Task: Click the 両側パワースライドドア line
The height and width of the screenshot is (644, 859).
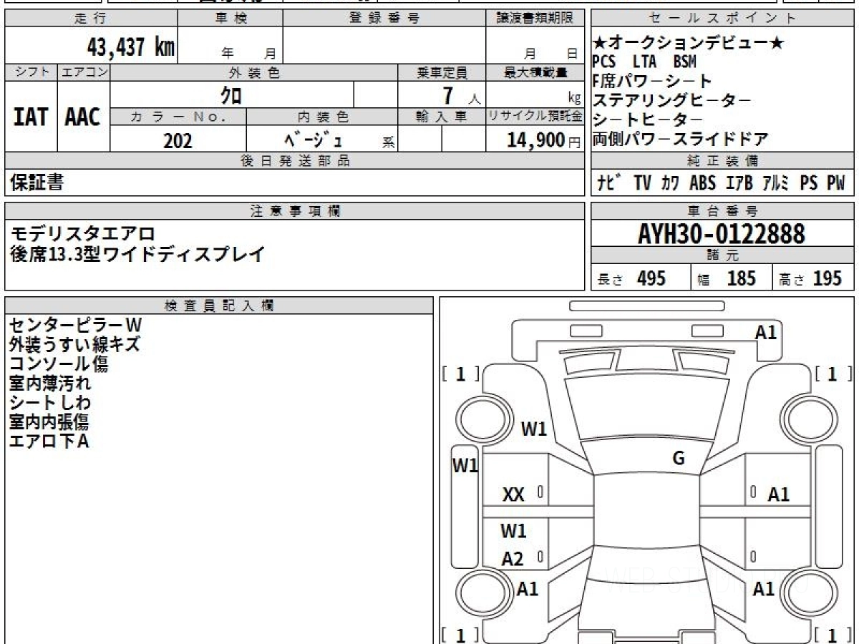Action: point(681,139)
